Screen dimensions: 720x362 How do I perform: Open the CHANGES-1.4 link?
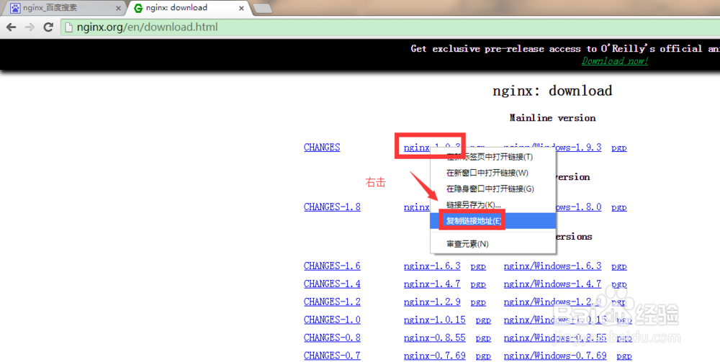click(x=332, y=284)
